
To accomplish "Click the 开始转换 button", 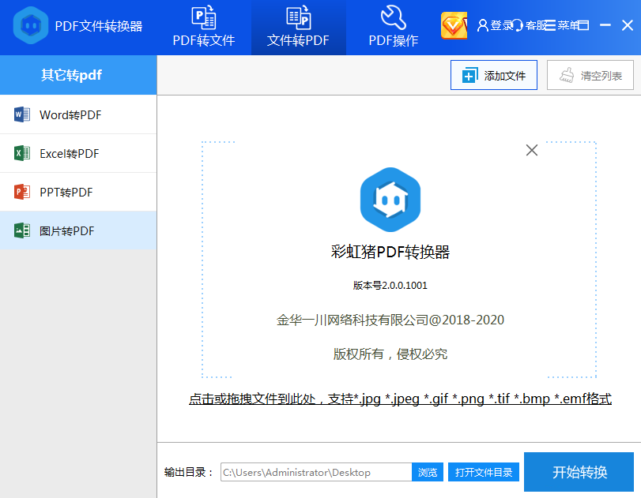I will click(579, 472).
